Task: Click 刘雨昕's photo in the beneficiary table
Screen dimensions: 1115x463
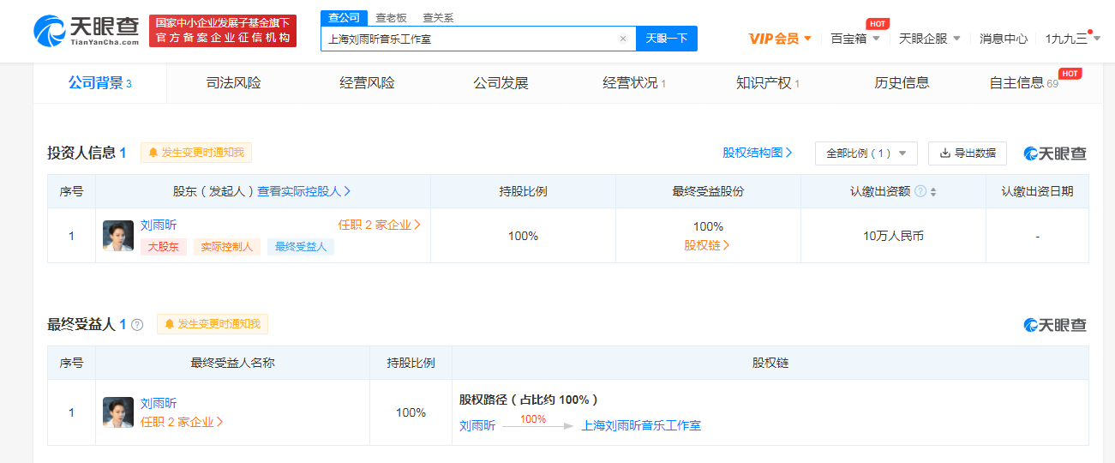Action: (118, 412)
